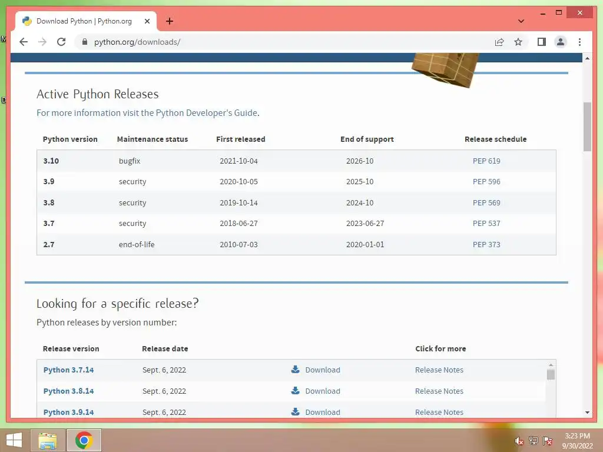Click the release list scrollbar up arrow

coord(551,364)
